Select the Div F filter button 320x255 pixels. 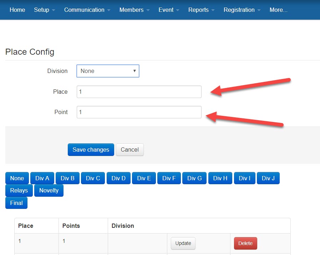click(169, 178)
